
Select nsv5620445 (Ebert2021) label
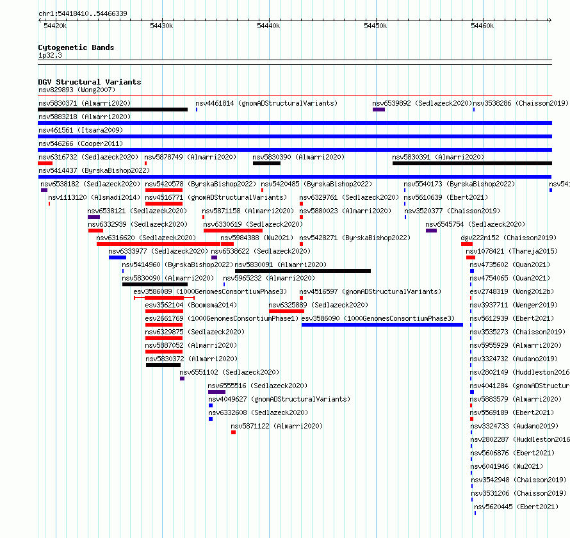point(516,507)
